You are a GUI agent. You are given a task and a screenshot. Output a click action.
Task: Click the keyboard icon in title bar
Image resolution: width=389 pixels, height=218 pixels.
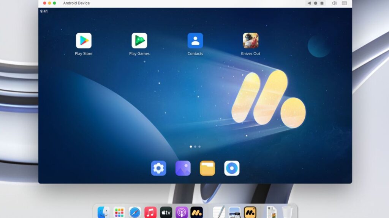click(x=344, y=3)
